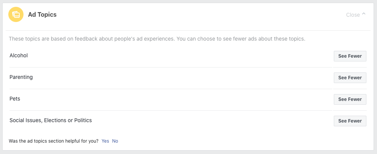See fewer Social Issues, Elections or Politics ads
This screenshot has width=377, height=154.
pos(350,121)
